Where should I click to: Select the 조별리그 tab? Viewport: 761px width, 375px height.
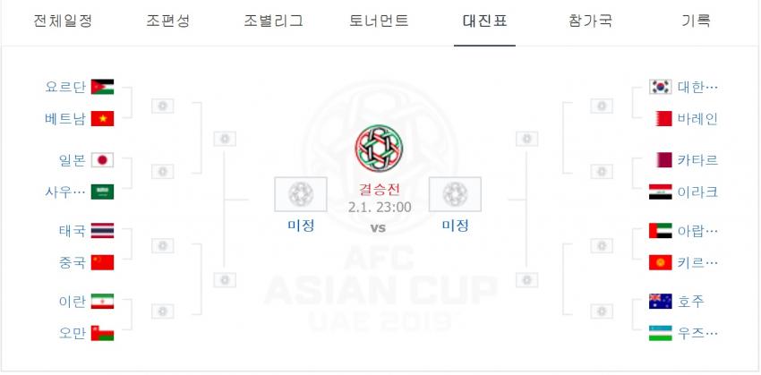pyautogui.click(x=273, y=21)
